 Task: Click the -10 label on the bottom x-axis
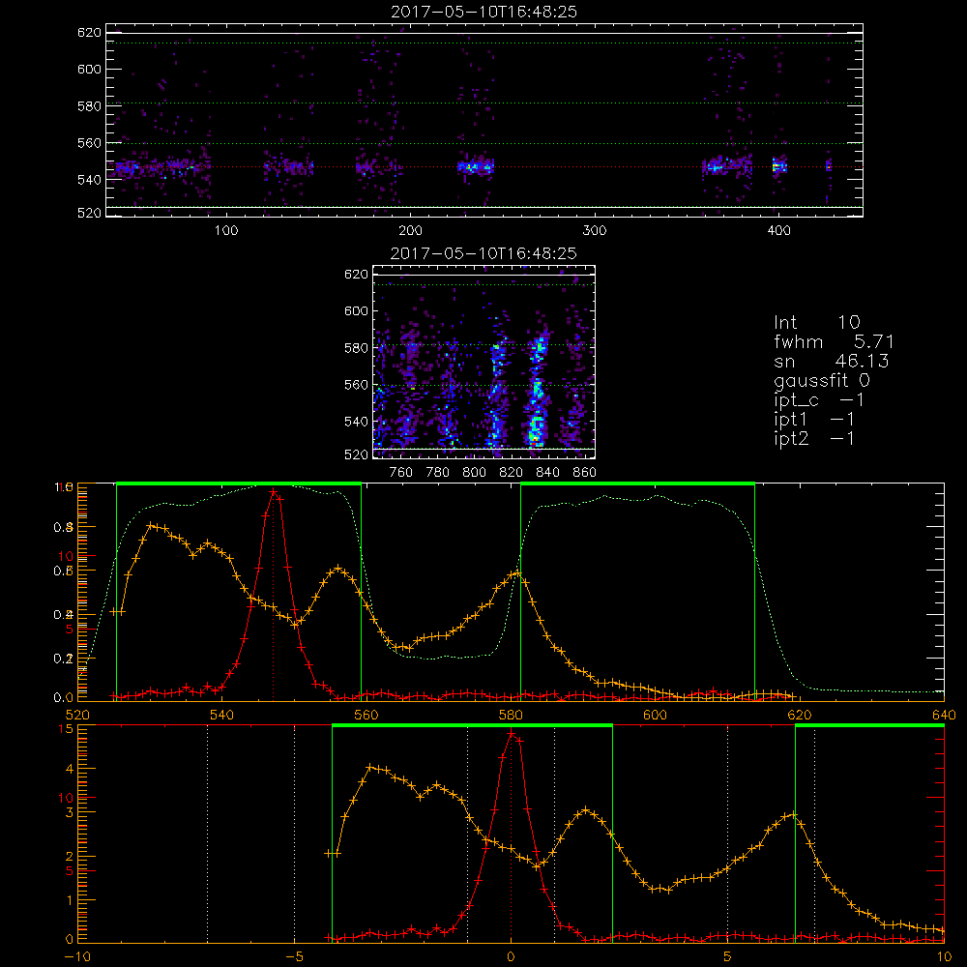click(77, 956)
